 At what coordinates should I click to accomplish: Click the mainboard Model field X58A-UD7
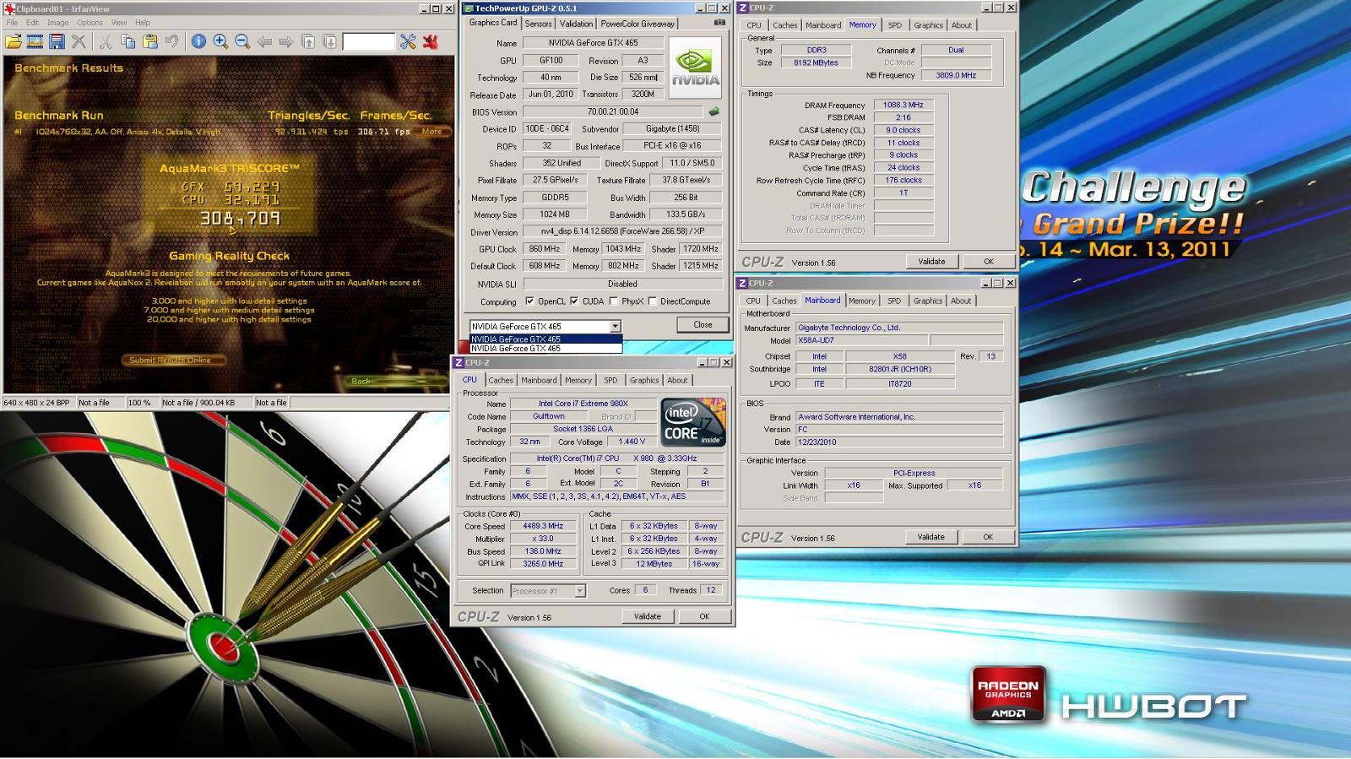click(x=861, y=340)
